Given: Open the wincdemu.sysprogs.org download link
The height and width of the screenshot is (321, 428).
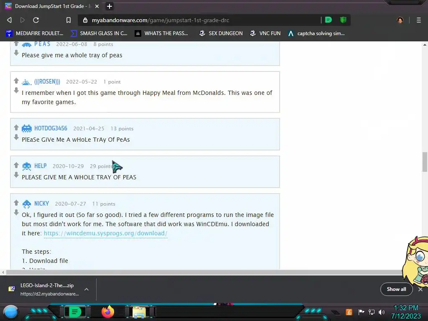Looking at the screenshot, I should tap(105, 233).
